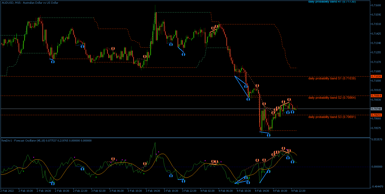Click orange down arrow in oscillator just before 3 Feb 14:30

(145, 164)
